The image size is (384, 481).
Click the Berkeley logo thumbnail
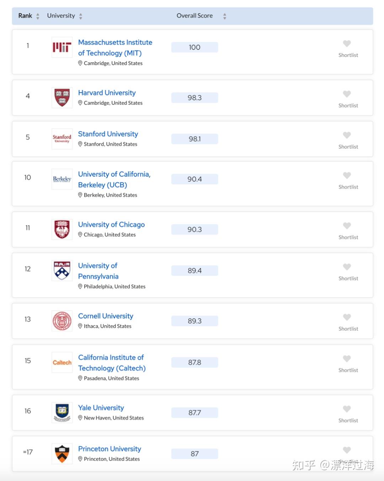tap(62, 179)
